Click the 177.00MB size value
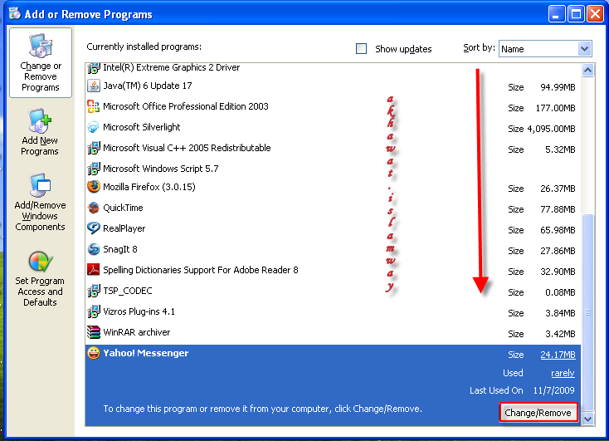The width and height of the screenshot is (609, 441). point(555,108)
